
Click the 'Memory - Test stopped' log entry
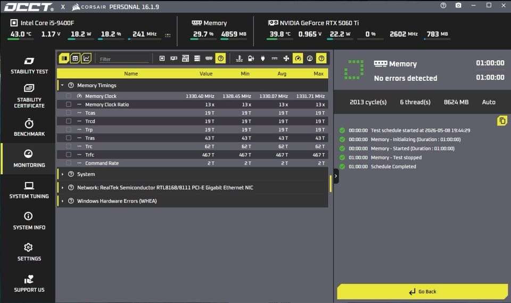point(396,157)
